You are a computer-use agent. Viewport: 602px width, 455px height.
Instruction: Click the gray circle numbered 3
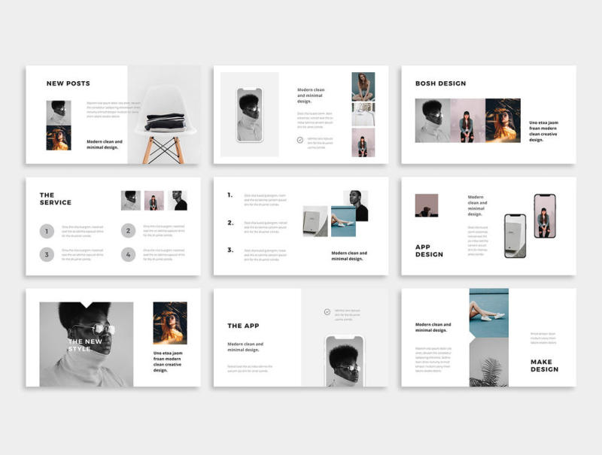(47, 255)
